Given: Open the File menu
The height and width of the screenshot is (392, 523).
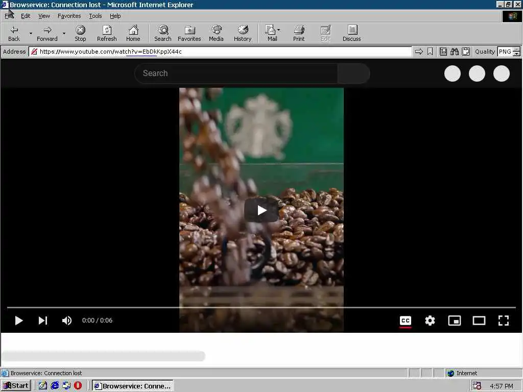Looking at the screenshot, I should [9, 16].
